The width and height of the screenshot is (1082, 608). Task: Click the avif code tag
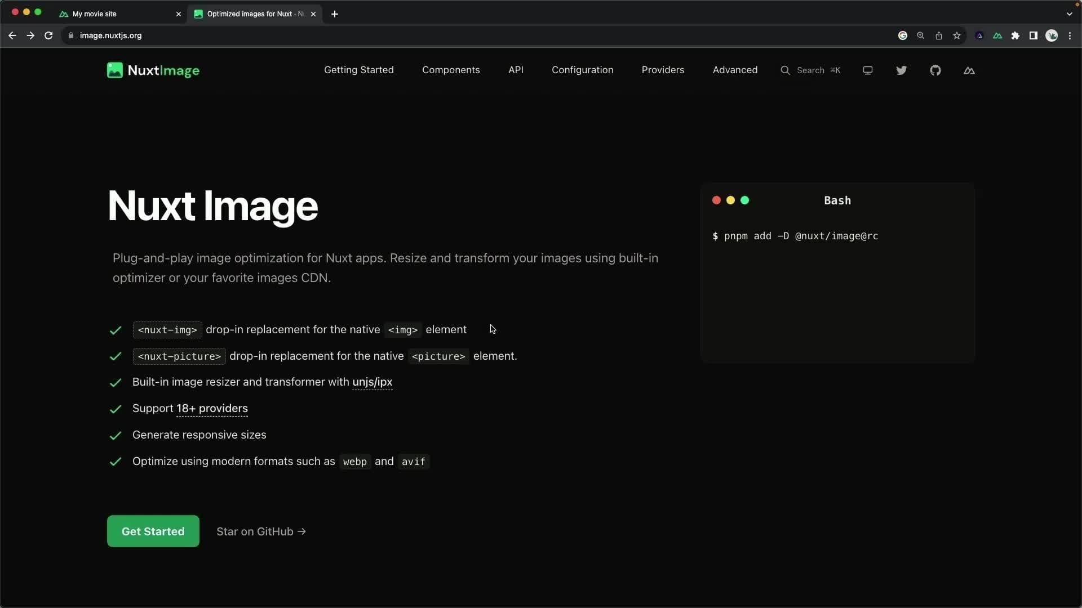414,462
